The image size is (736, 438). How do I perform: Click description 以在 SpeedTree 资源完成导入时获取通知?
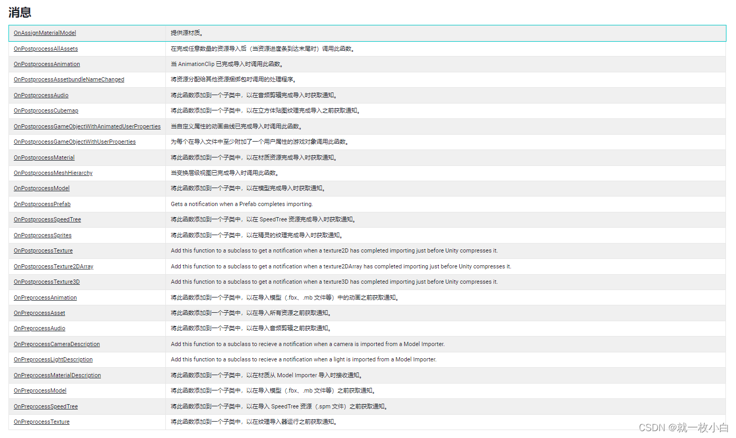coord(264,219)
